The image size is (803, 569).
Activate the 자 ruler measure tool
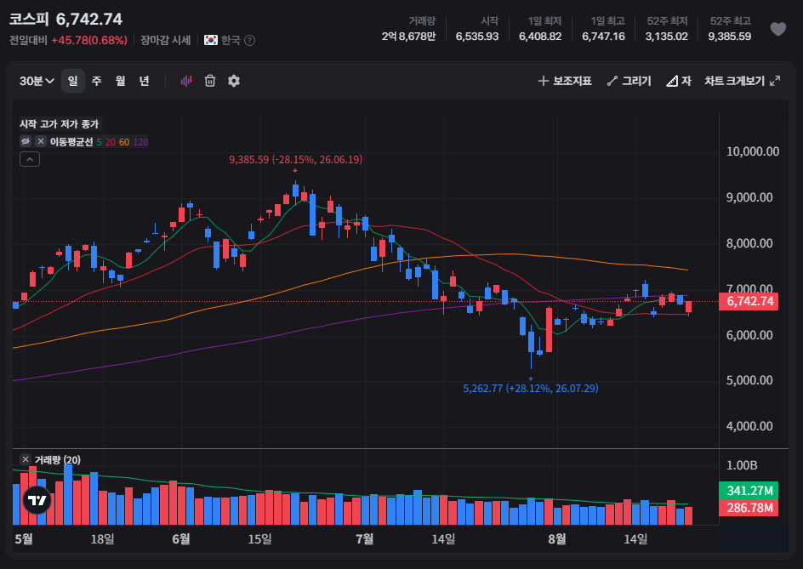679,81
